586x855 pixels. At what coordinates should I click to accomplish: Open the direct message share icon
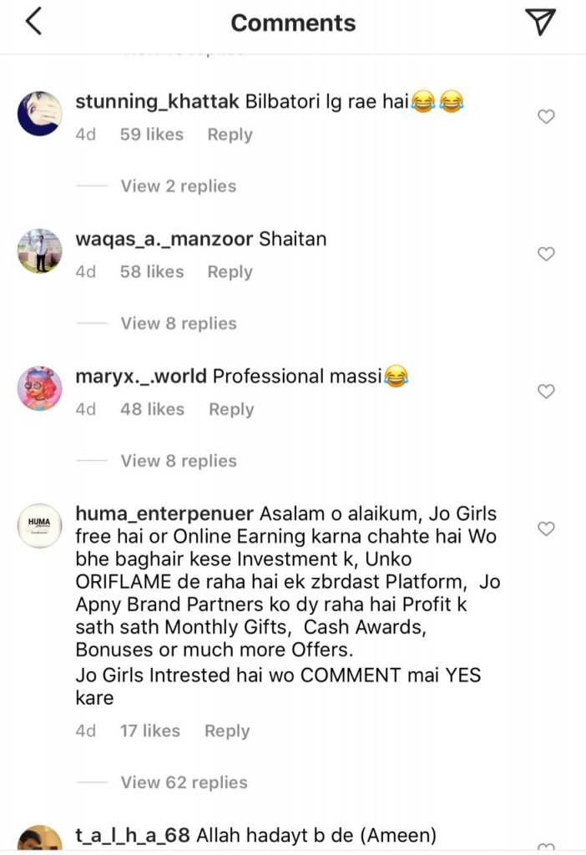pos(543,23)
